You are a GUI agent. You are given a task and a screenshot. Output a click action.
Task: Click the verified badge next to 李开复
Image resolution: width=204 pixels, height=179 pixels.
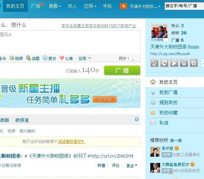click(x=176, y=148)
